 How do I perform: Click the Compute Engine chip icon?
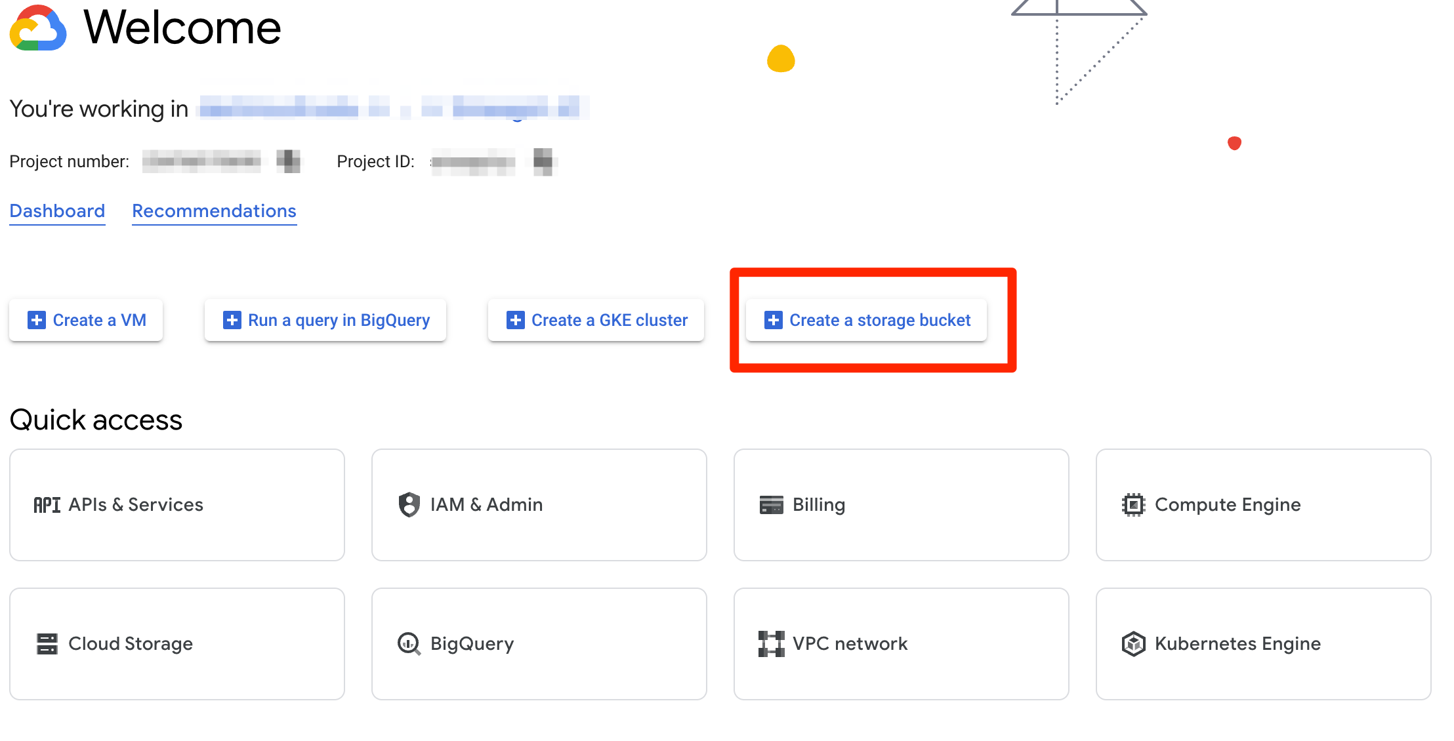(1134, 505)
